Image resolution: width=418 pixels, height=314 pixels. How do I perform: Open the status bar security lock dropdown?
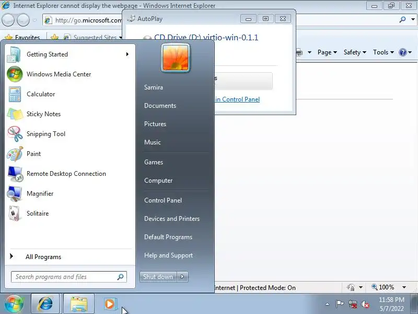361,287
